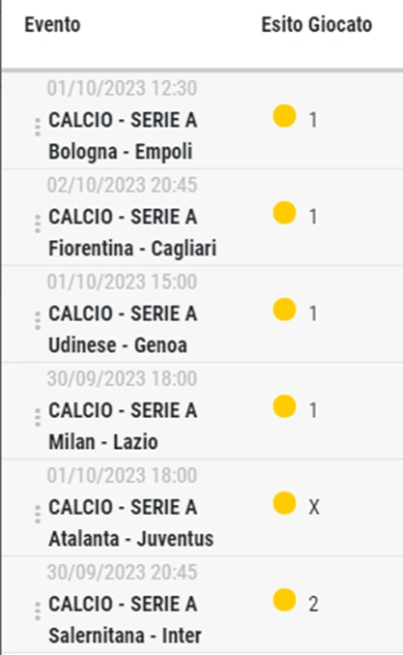Click the yellow status dot for Udinese - Genoa
Viewport: 403px width, 655px height.
tap(284, 310)
